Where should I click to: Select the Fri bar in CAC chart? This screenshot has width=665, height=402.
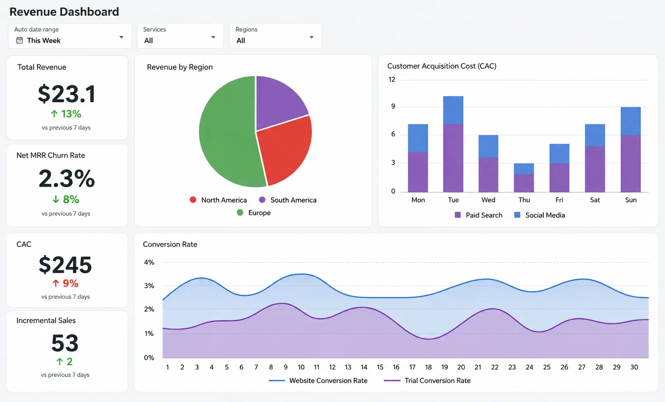559,168
